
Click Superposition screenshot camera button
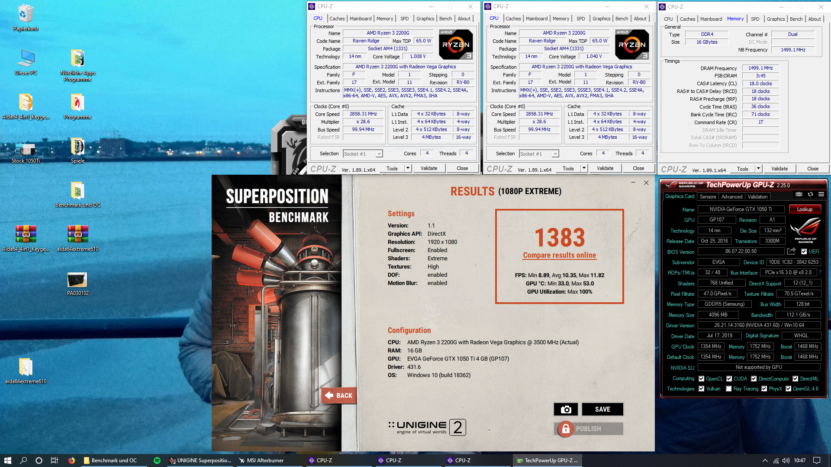(x=566, y=409)
